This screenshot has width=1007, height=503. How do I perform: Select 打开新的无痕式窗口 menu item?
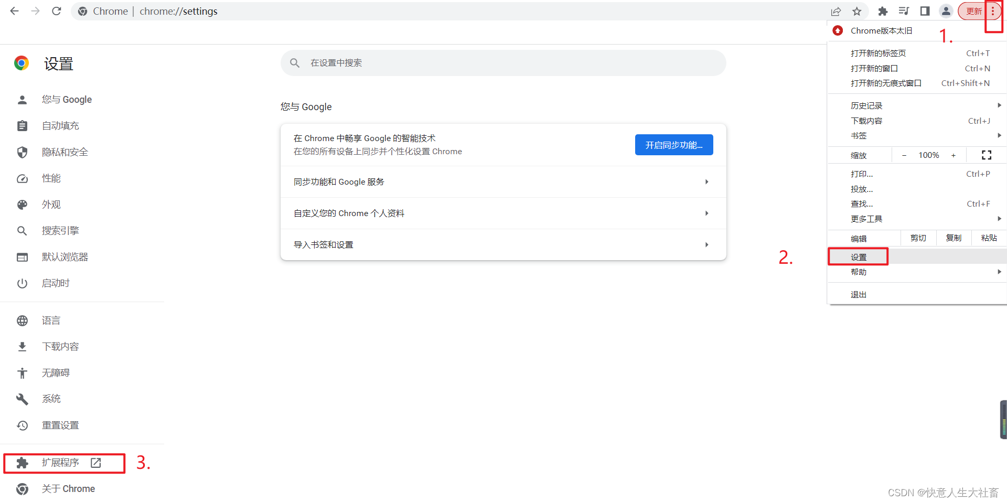[917, 83]
